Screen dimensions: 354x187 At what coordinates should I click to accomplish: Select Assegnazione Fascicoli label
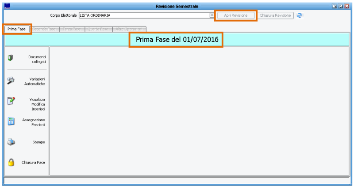point(34,122)
